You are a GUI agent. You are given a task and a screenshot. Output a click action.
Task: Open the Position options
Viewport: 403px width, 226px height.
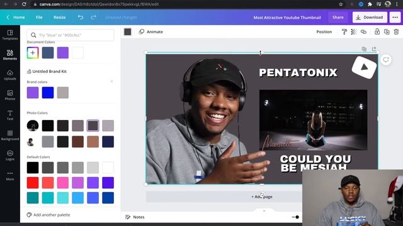click(x=324, y=32)
